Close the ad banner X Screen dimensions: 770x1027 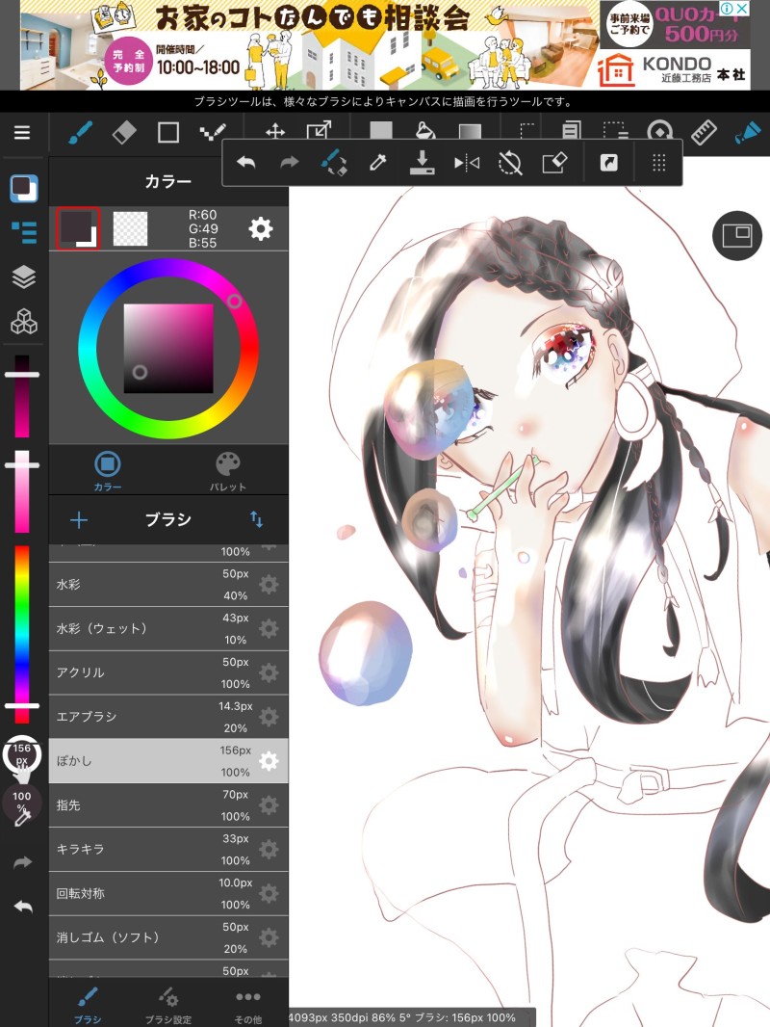pyautogui.click(x=742, y=9)
